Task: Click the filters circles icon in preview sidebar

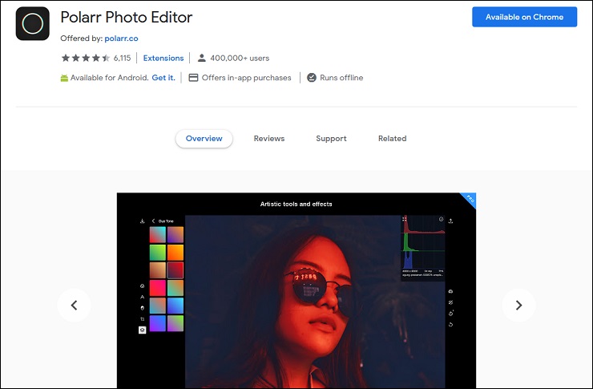Action: coord(142,286)
